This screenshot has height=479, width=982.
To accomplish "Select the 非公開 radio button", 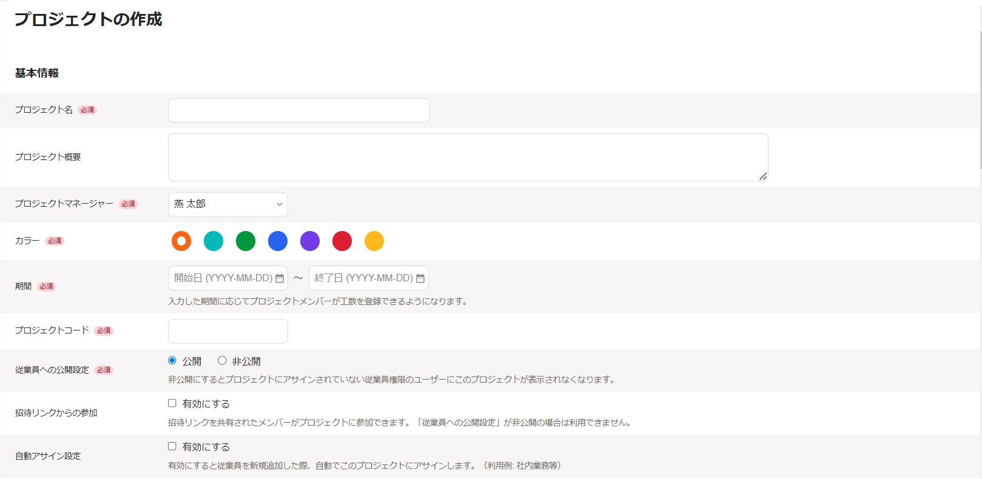I will [222, 361].
